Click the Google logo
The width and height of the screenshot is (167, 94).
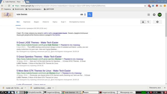click(x=7, y=15)
